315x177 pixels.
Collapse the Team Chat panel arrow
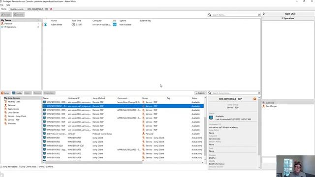coord(264,14)
